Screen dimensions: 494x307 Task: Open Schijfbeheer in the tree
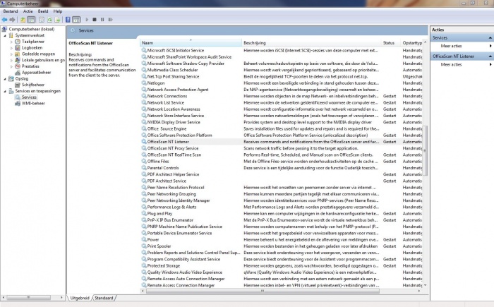click(32, 85)
